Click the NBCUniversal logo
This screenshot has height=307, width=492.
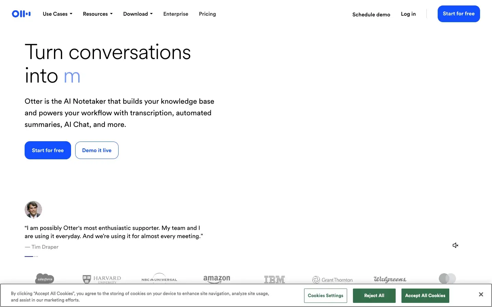[159, 279]
